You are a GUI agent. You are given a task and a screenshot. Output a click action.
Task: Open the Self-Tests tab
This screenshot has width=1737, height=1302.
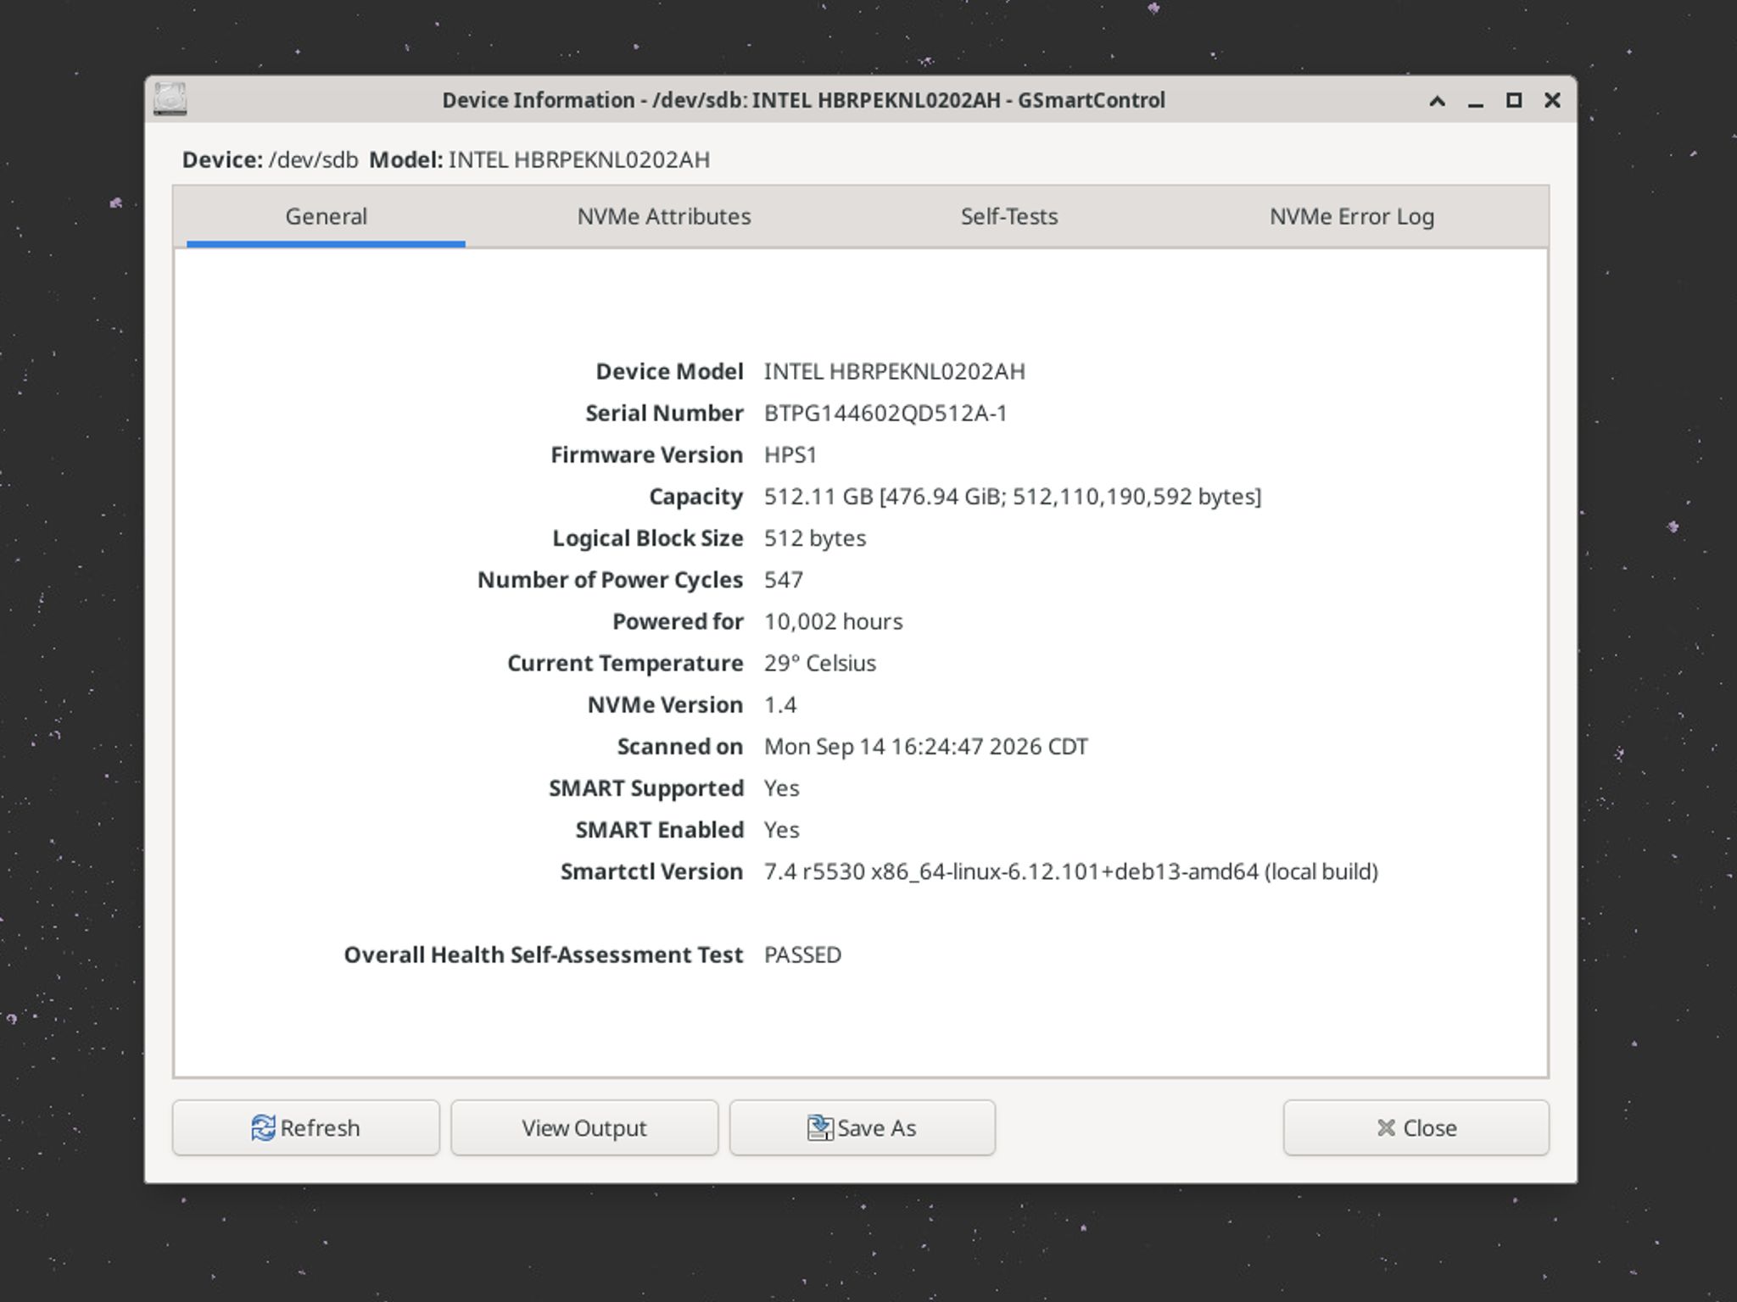point(1009,217)
